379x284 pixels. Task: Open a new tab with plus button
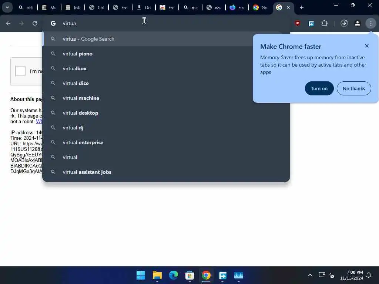click(x=301, y=7)
